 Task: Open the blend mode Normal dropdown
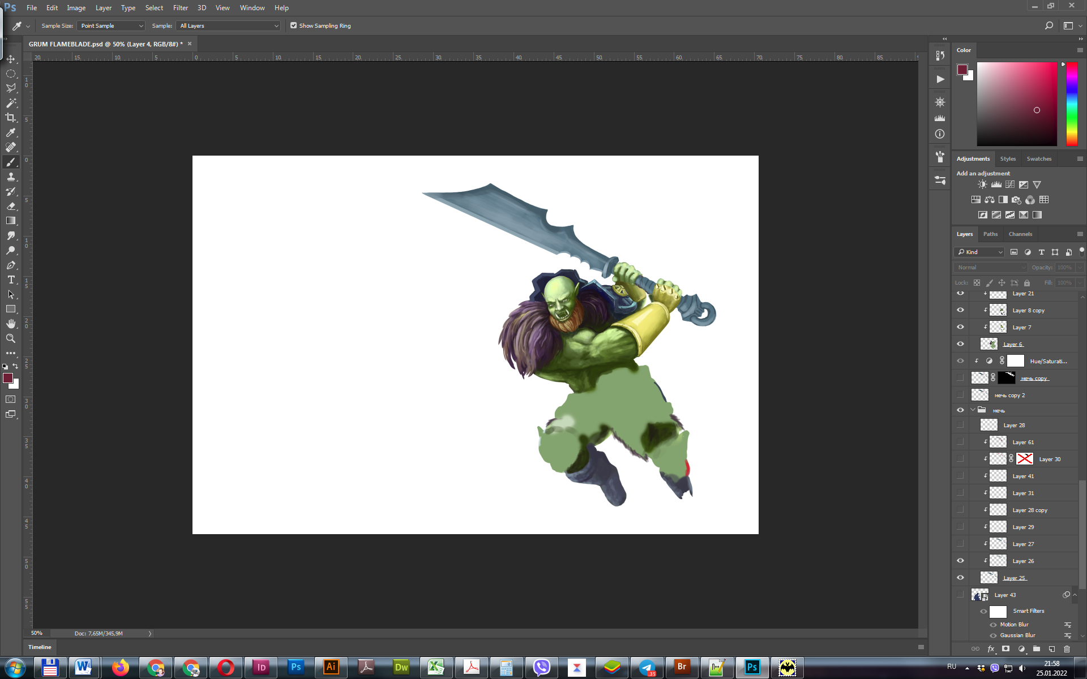[991, 267]
